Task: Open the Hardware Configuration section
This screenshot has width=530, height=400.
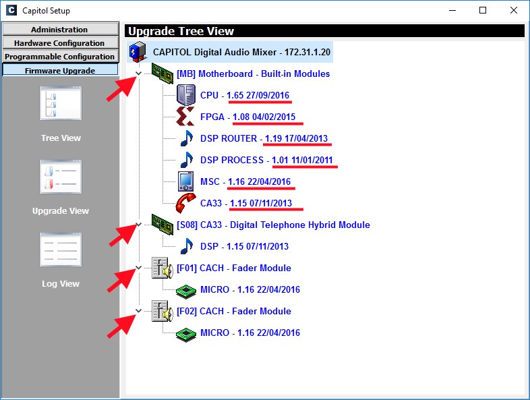Action: (x=60, y=42)
